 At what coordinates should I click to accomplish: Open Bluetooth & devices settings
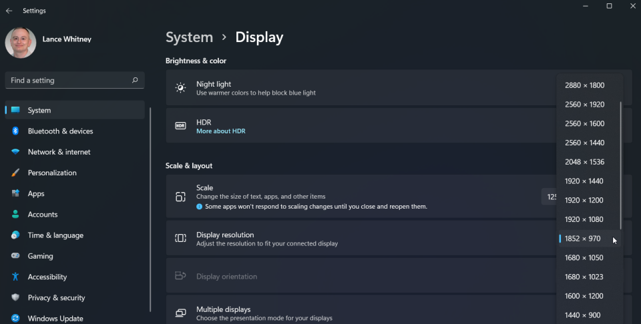[74, 131]
